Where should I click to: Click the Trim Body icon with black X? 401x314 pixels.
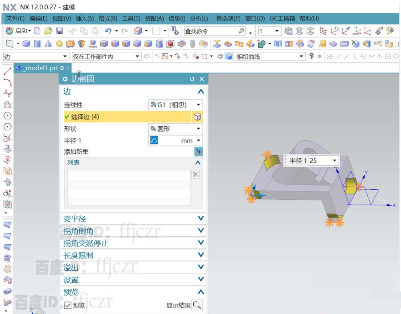[x=355, y=44]
